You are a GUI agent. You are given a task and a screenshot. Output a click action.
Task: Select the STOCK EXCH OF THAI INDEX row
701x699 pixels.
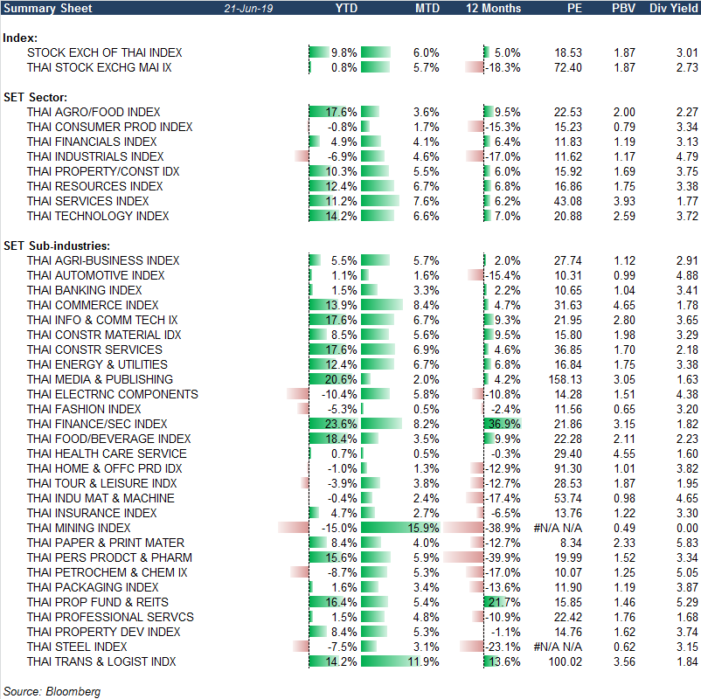pos(350,52)
